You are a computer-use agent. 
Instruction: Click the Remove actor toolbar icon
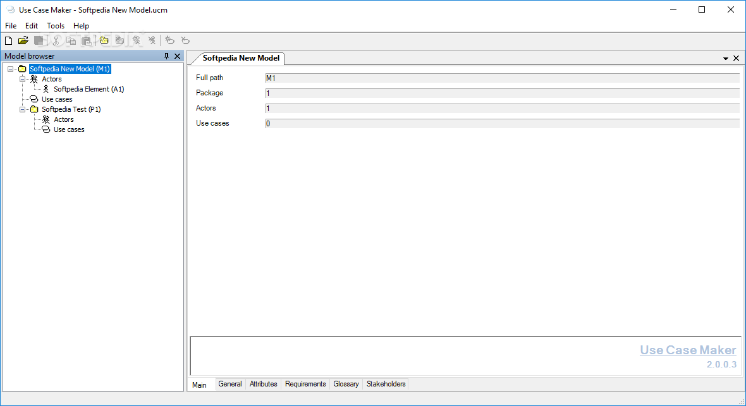pos(152,41)
